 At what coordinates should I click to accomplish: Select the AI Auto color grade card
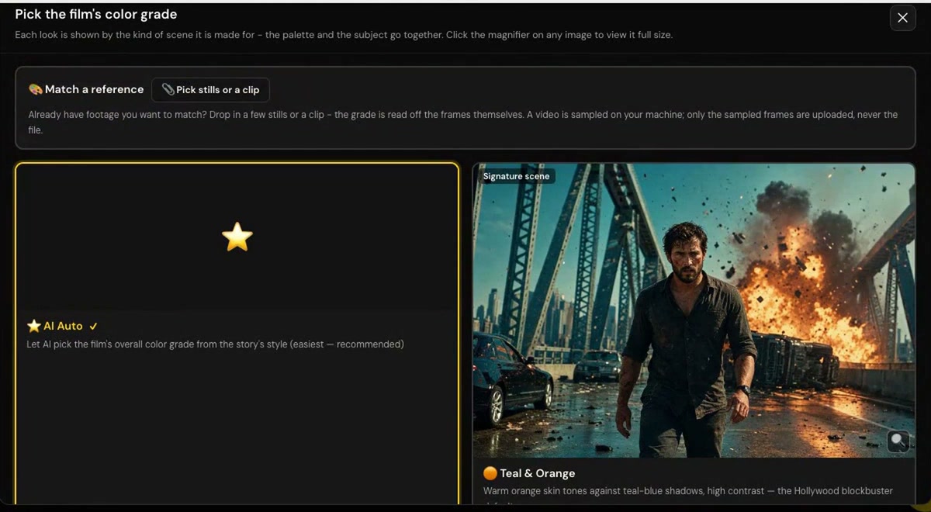pyautogui.click(x=237, y=334)
